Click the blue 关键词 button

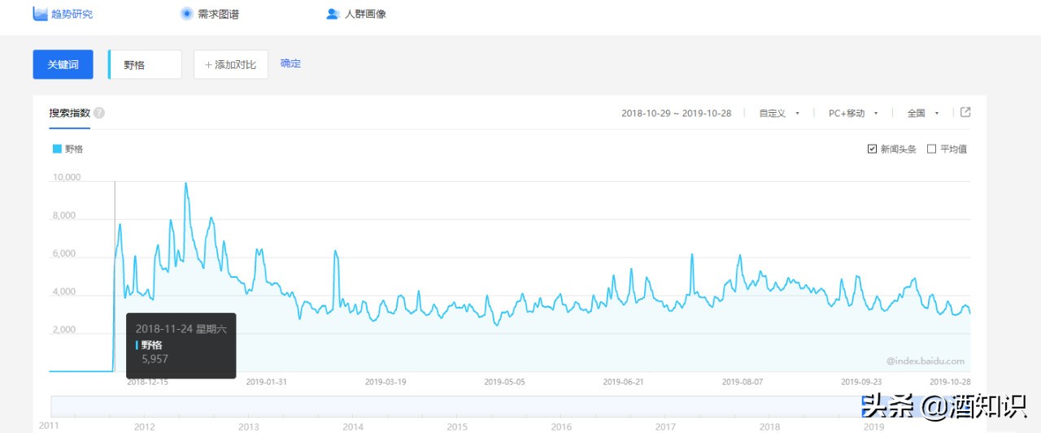[63, 64]
